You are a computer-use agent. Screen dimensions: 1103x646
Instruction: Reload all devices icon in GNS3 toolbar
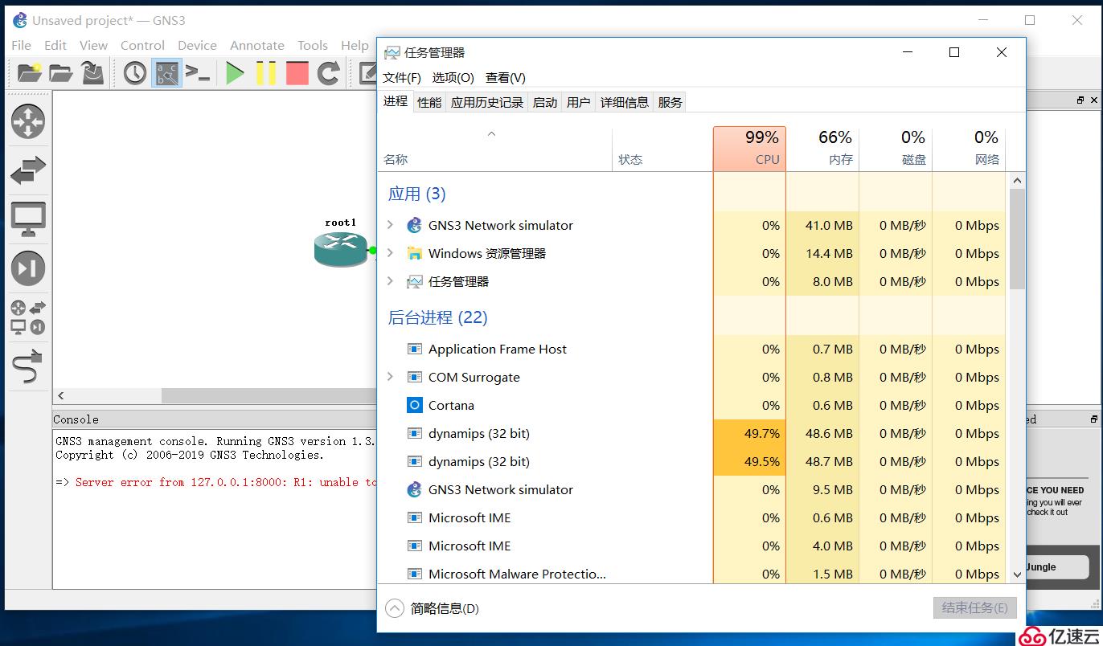click(x=328, y=73)
